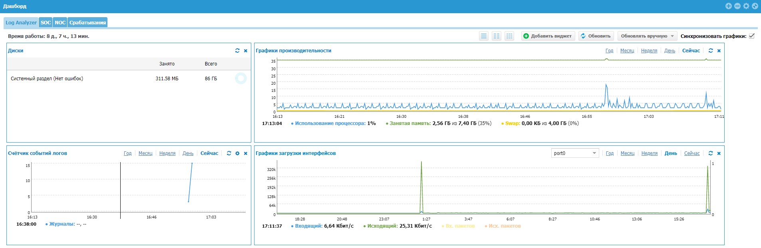Open the Срабатывания tab
The height and width of the screenshot is (248, 761).
click(x=87, y=22)
